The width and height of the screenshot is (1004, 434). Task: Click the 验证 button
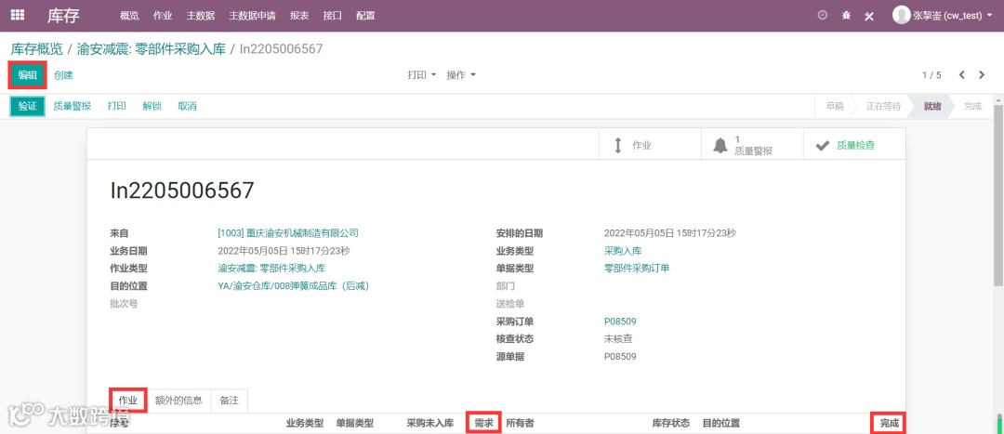click(x=28, y=106)
